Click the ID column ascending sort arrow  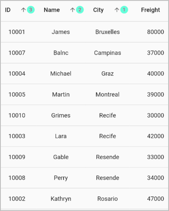coord(23,10)
